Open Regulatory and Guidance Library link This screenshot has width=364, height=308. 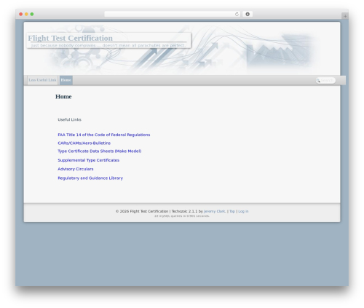coord(90,178)
